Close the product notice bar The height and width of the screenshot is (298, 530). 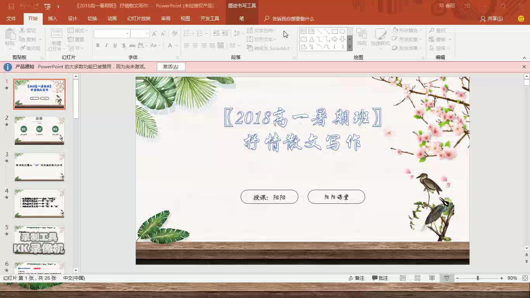524,67
